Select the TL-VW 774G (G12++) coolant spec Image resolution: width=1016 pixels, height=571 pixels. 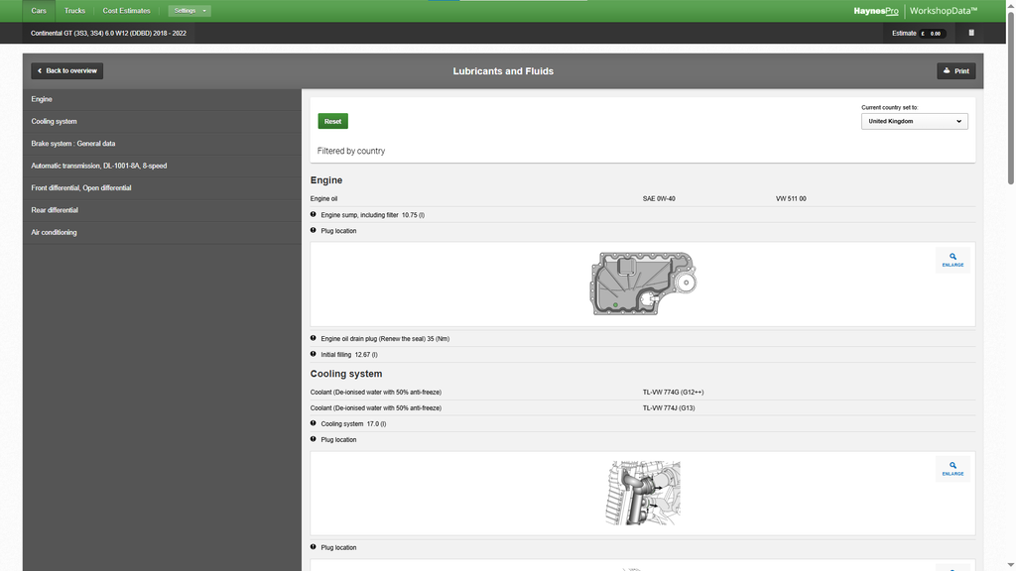(x=674, y=393)
